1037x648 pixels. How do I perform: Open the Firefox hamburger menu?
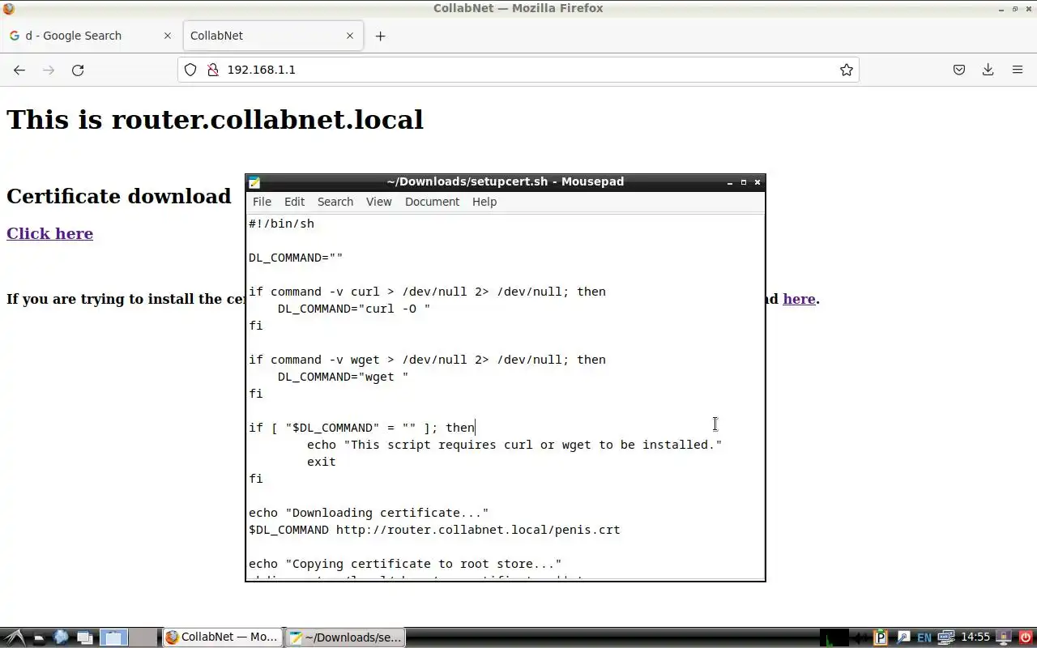tap(1018, 70)
